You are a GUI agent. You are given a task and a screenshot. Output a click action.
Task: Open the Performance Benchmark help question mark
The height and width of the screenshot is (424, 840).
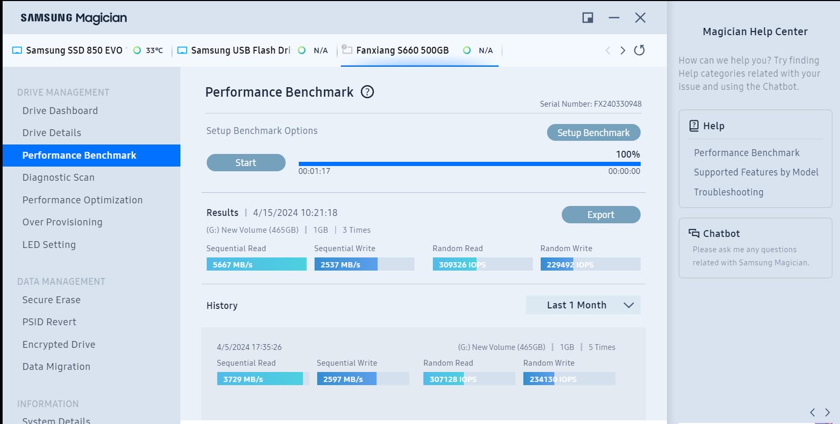point(367,92)
